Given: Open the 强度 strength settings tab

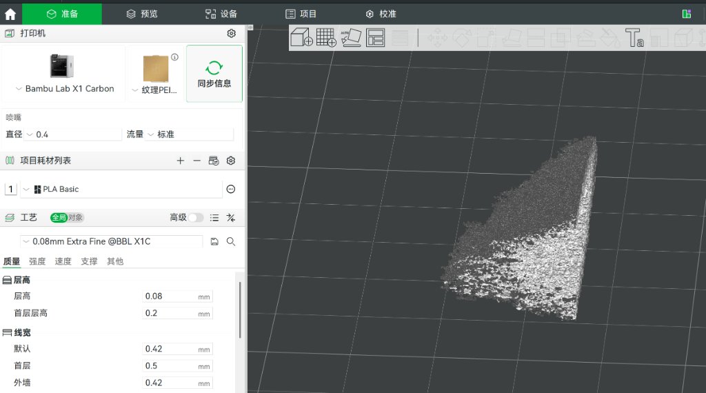Looking at the screenshot, I should click(37, 261).
